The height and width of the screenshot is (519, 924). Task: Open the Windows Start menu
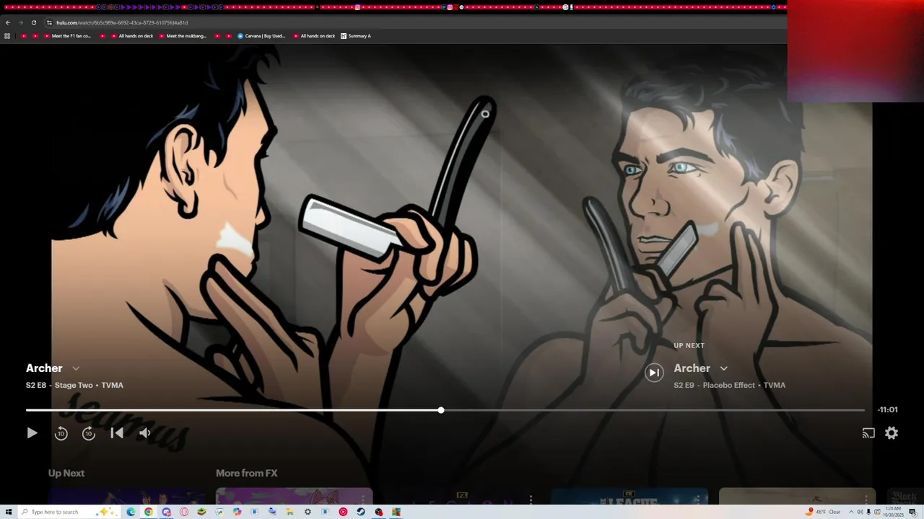point(8,512)
